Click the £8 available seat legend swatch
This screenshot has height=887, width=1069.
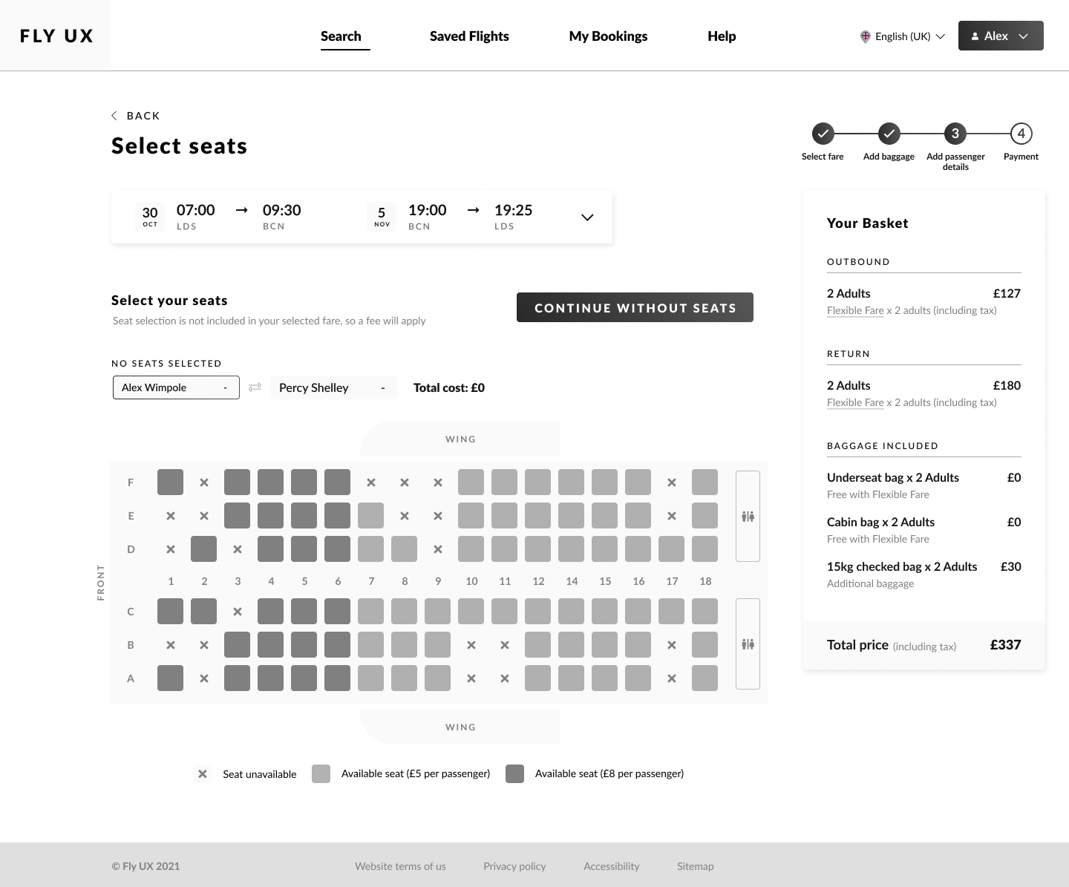[514, 774]
